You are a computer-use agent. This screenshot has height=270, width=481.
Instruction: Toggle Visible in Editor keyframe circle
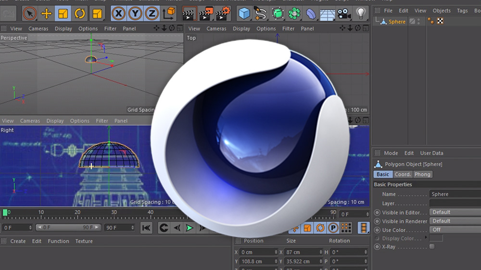377,212
